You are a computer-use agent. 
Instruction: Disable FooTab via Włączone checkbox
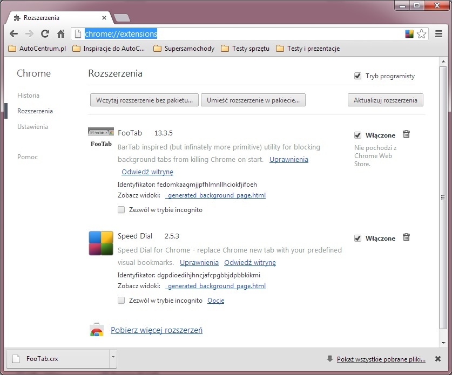click(357, 135)
